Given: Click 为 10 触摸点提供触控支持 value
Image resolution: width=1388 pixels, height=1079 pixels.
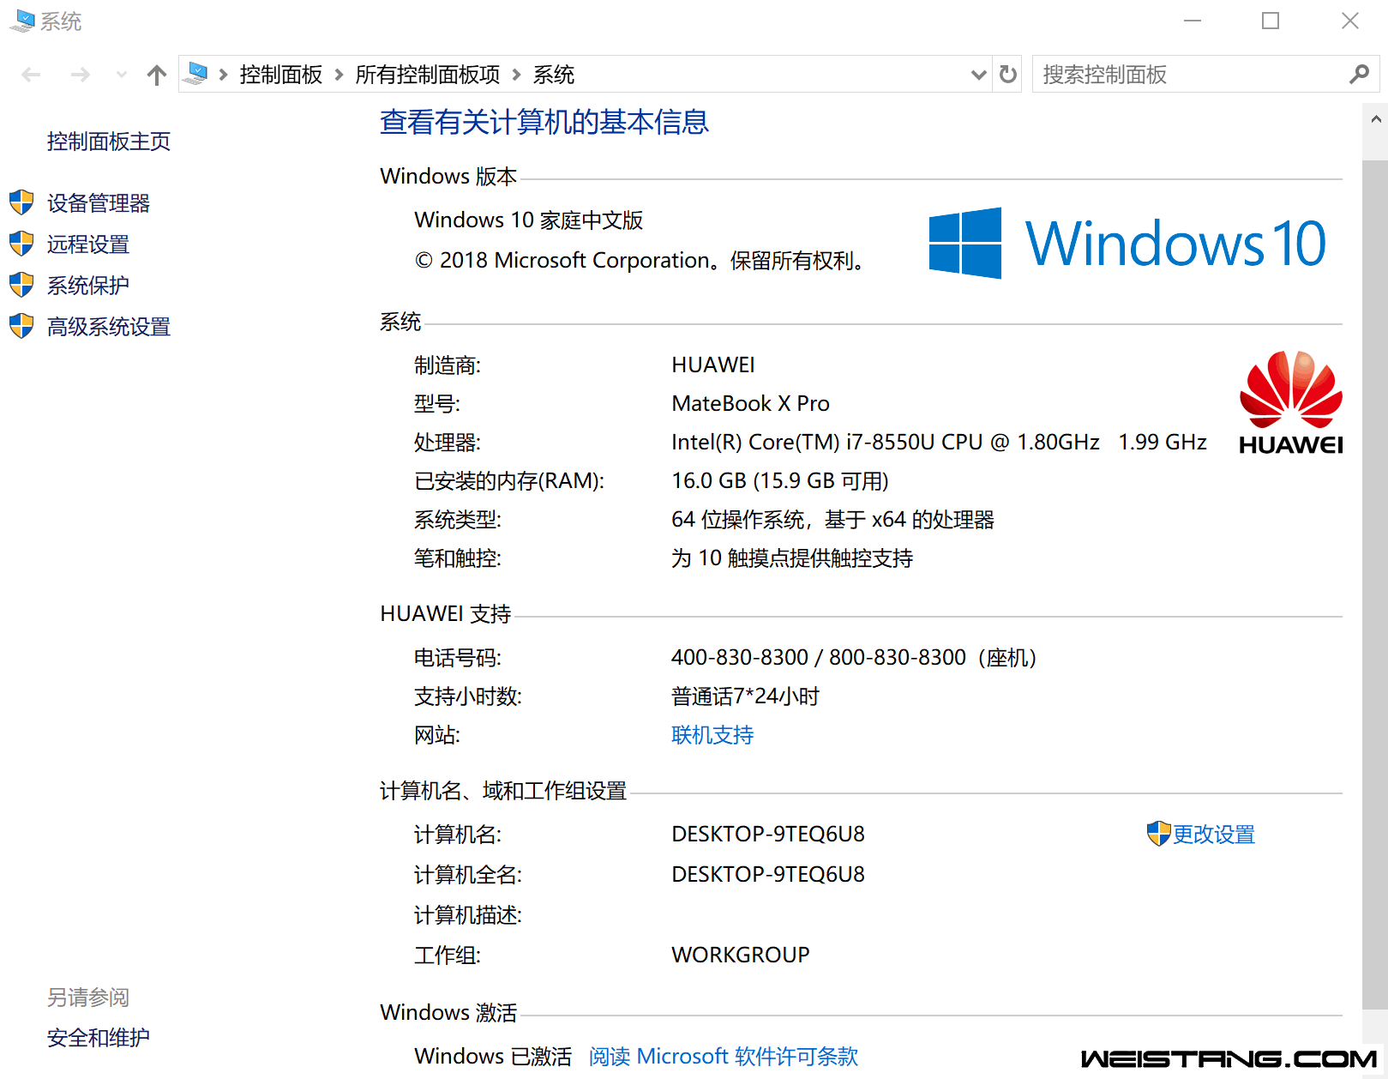Looking at the screenshot, I should tap(792, 558).
